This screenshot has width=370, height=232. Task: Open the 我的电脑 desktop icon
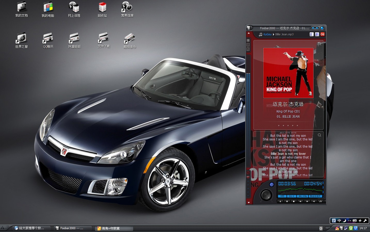click(x=48, y=9)
